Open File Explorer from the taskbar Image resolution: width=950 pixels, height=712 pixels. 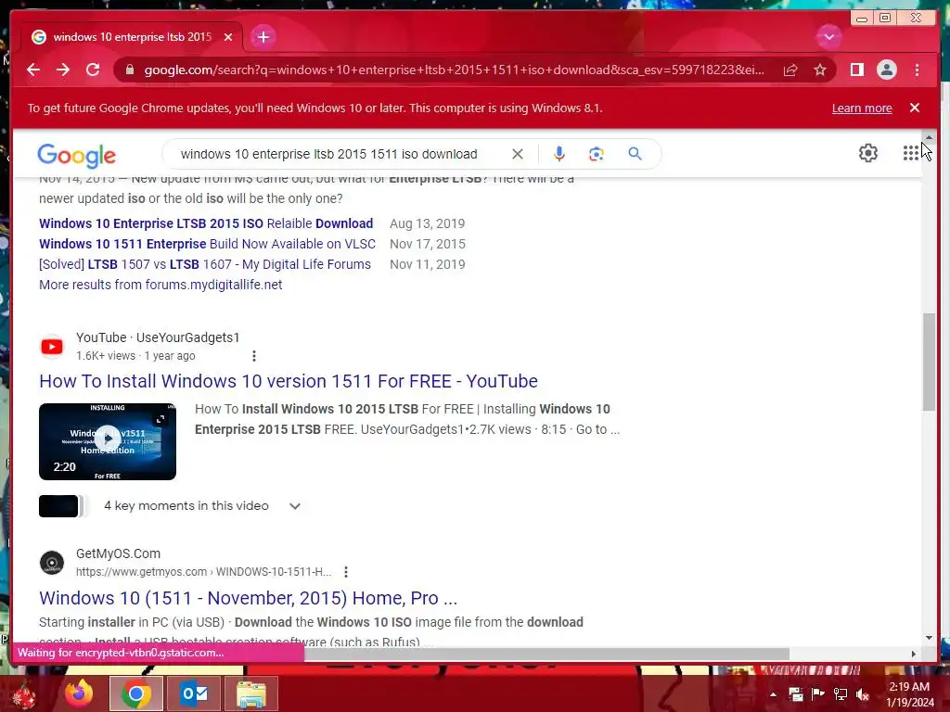click(251, 693)
